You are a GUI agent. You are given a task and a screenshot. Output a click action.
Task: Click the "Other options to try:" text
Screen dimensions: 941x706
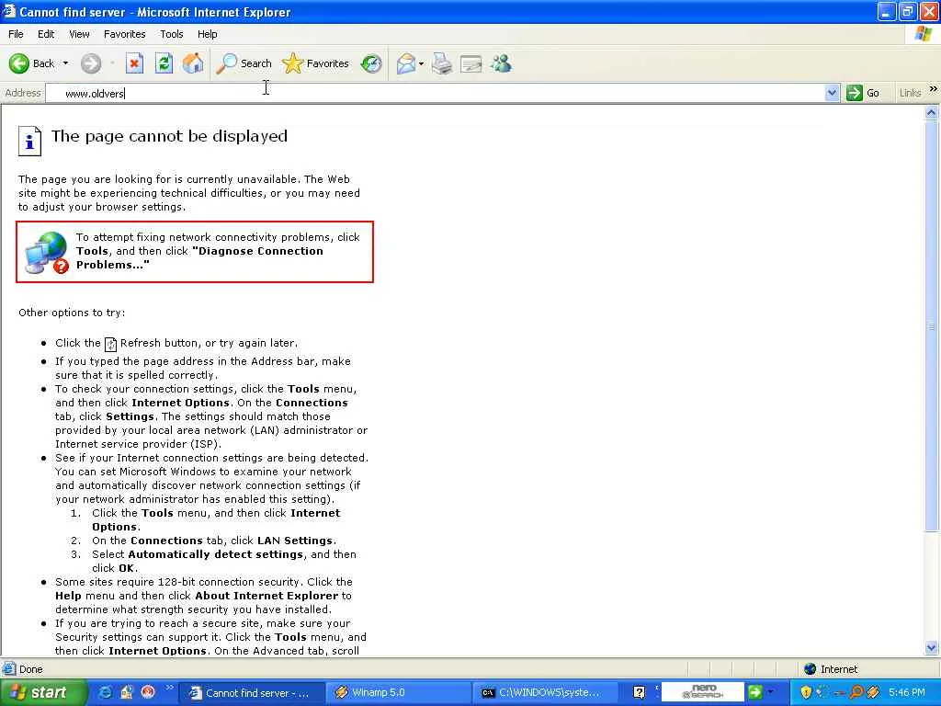[72, 313]
